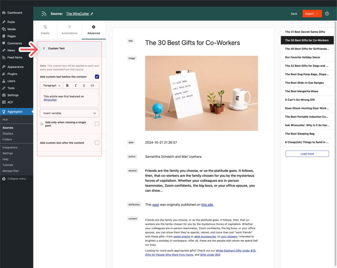
Task: Click the info icon beside single post option
Action: pyautogui.click(x=42, y=124)
